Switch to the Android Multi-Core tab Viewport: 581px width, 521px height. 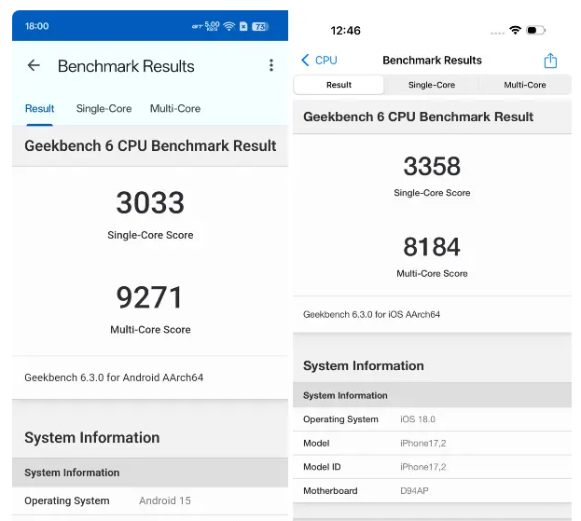[175, 109]
